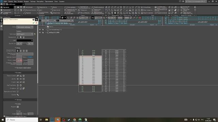Collapse the Абзац section

click(17, 48)
